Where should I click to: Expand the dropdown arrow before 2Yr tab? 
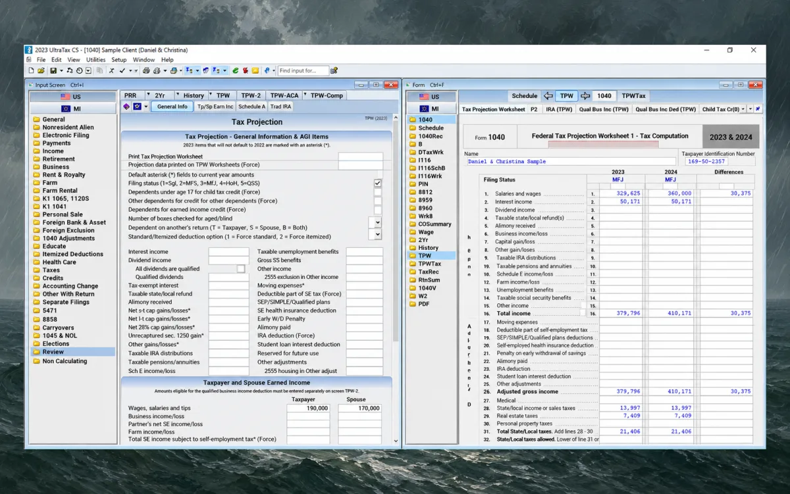[x=148, y=95]
